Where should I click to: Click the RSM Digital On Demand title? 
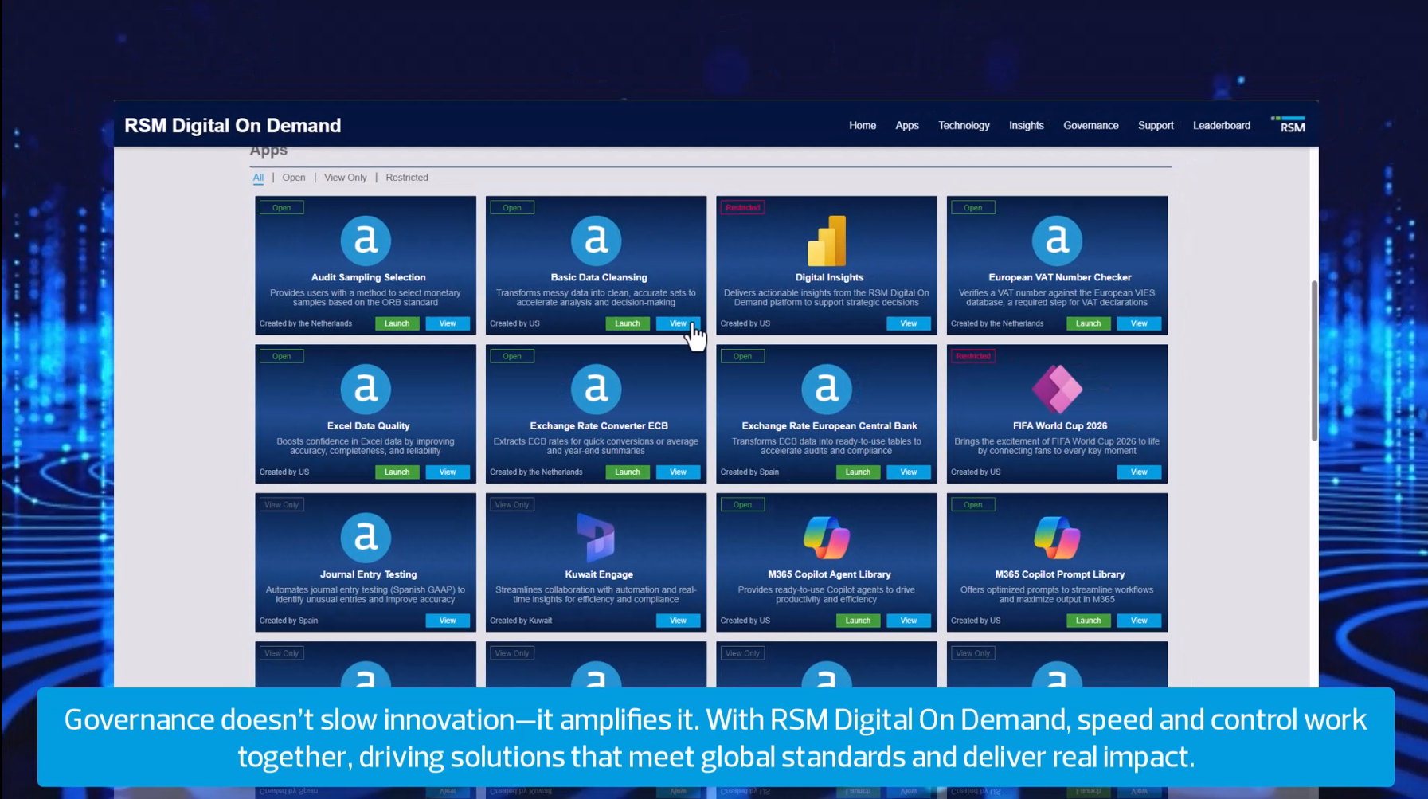pos(233,125)
